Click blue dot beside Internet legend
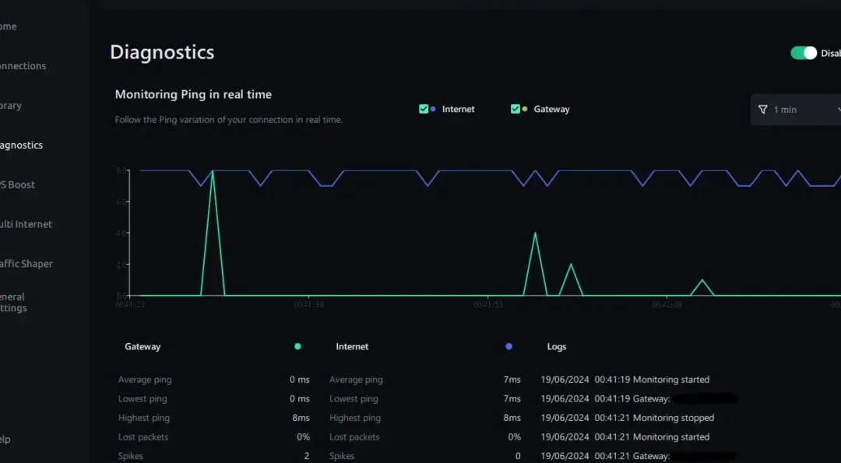Screen dimensions: 841x463 pos(433,109)
